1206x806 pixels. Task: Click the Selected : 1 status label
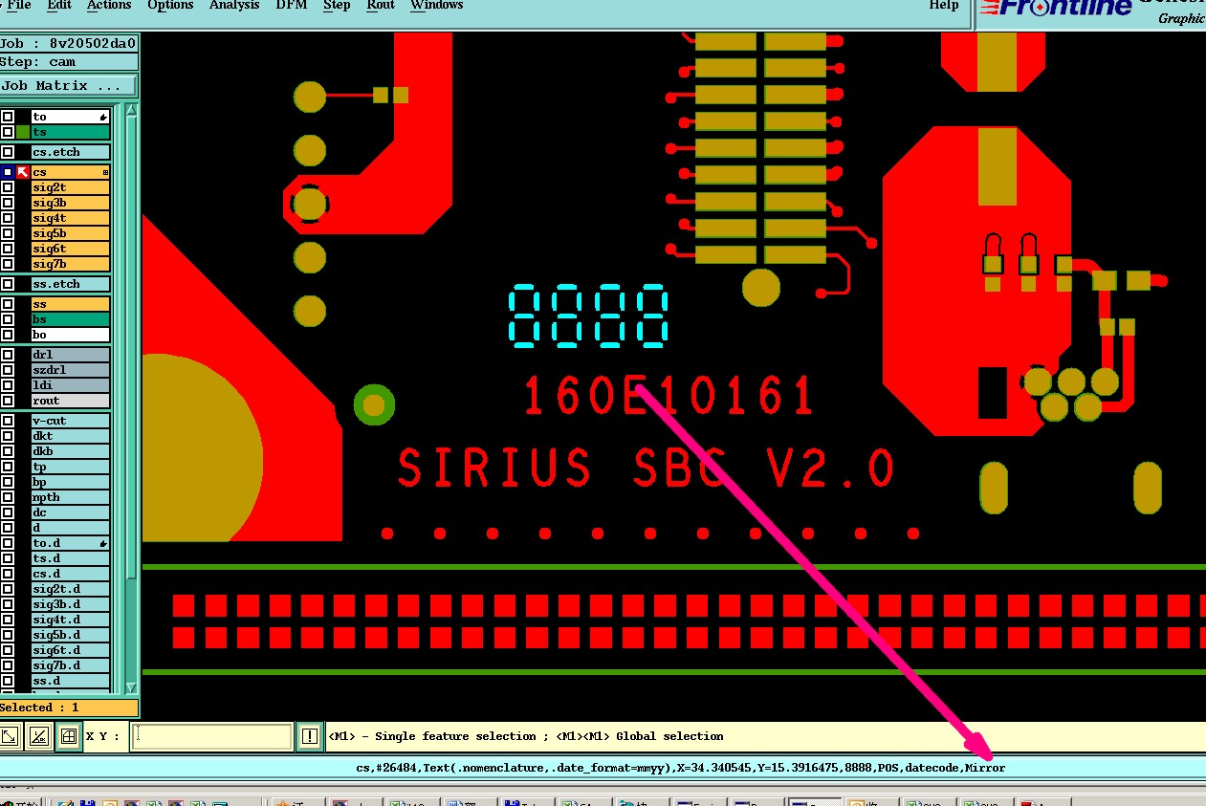tap(69, 708)
